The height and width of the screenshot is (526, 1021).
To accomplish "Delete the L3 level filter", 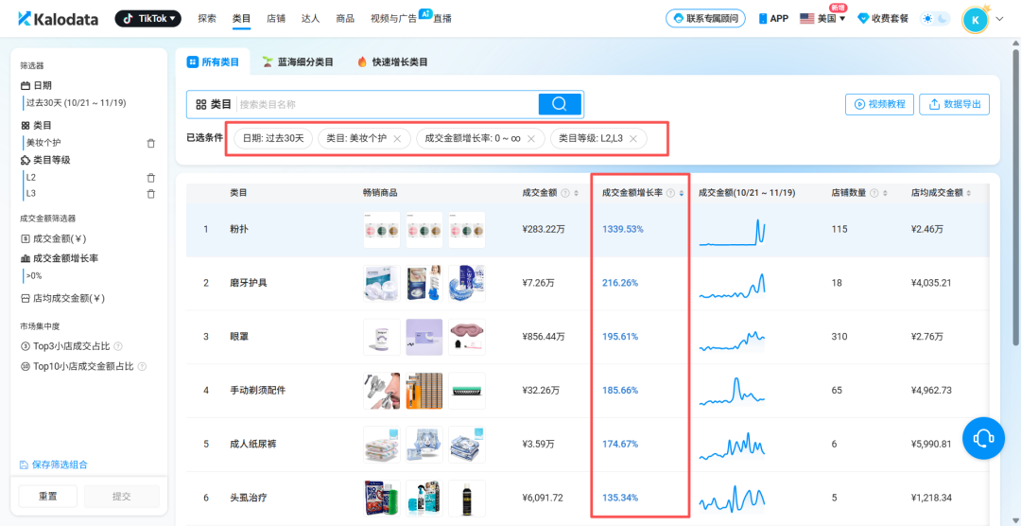I will [151, 194].
